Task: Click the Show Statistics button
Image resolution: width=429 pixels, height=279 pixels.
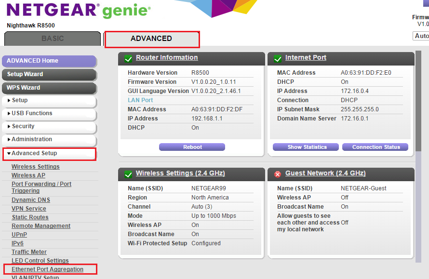Action: [306, 147]
